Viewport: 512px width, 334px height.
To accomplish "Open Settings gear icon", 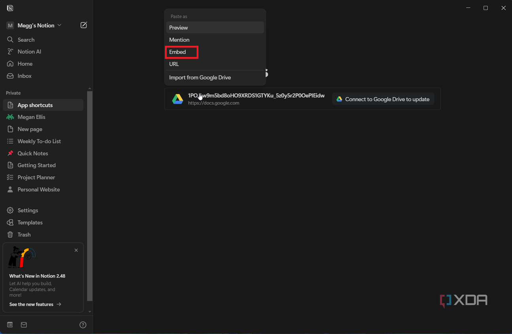I will pyautogui.click(x=10, y=211).
